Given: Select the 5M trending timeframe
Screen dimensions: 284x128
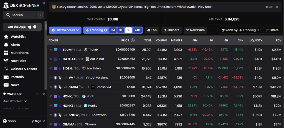Looking at the screenshot, I should click(113, 30).
